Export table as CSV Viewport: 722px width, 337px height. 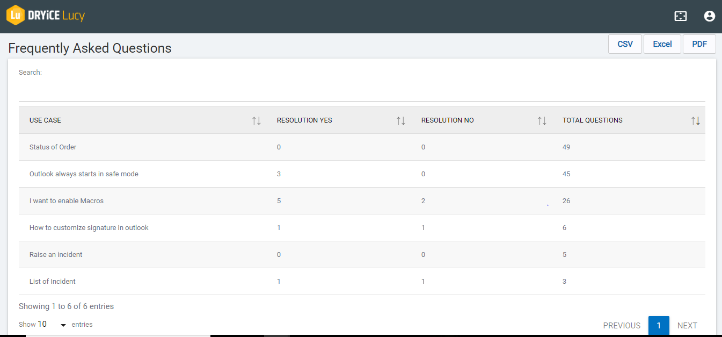[625, 44]
